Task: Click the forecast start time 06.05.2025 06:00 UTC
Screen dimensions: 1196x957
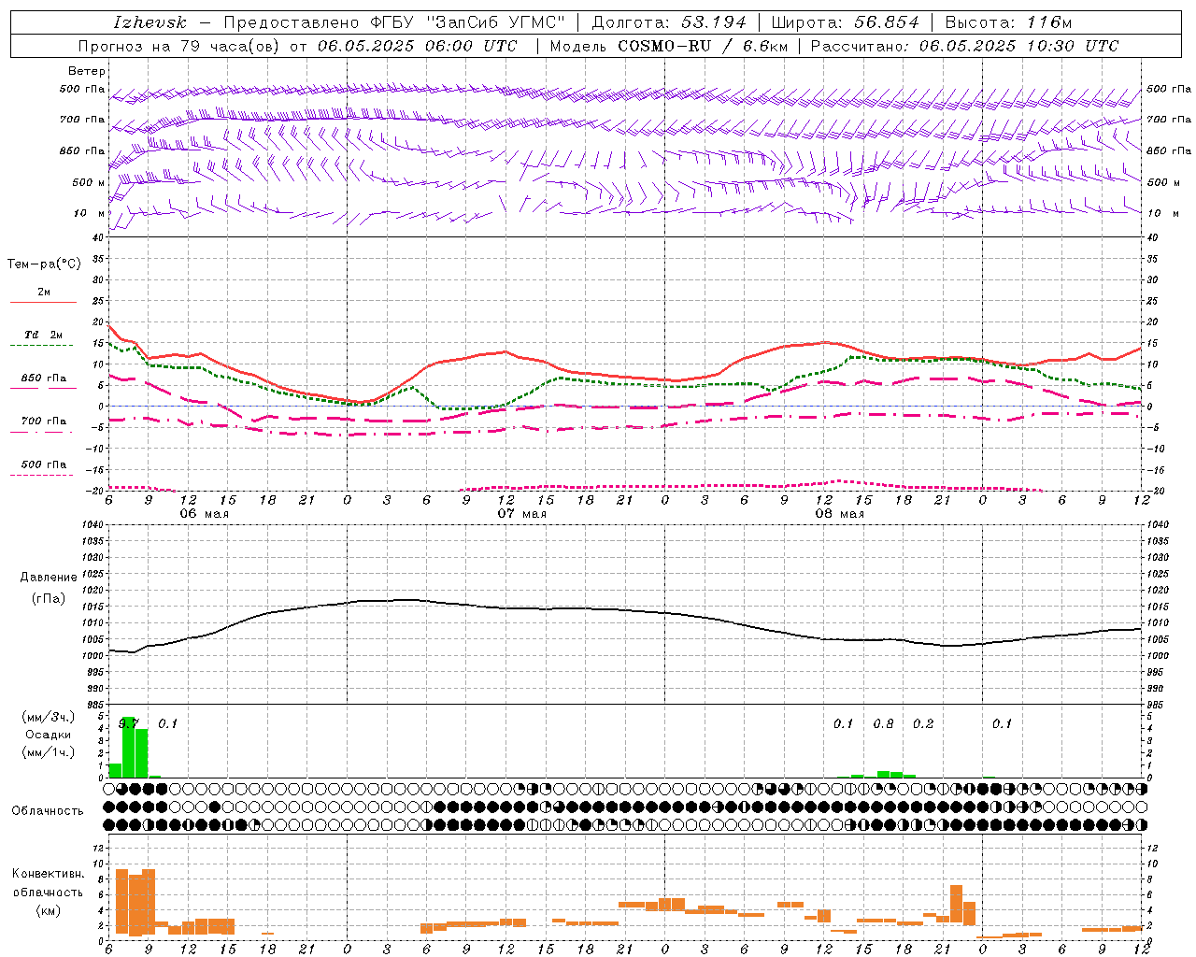Action: pos(417,46)
